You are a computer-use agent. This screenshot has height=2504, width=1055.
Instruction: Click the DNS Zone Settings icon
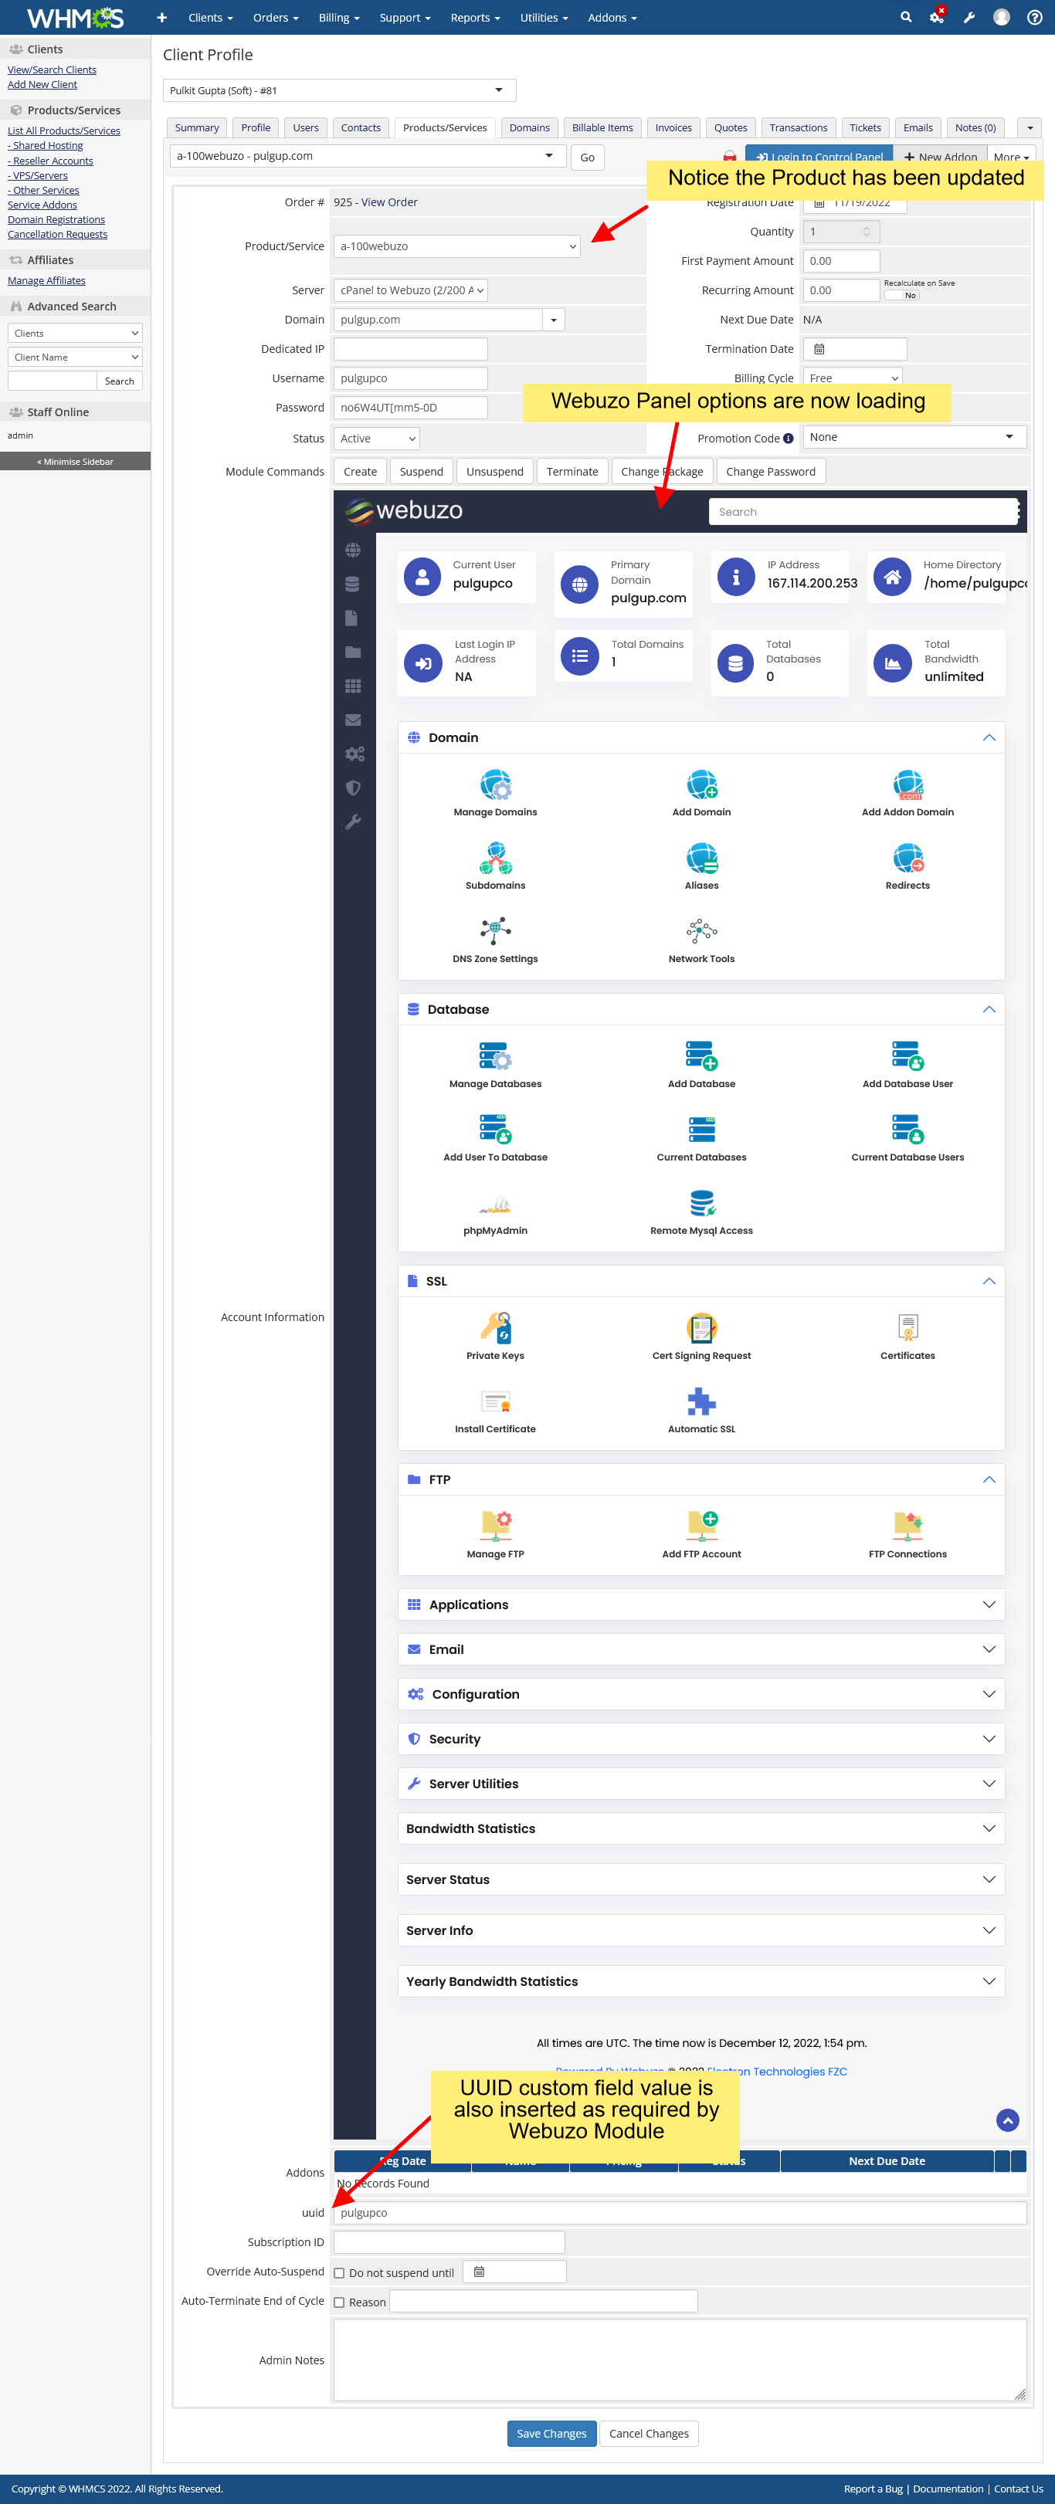point(495,932)
